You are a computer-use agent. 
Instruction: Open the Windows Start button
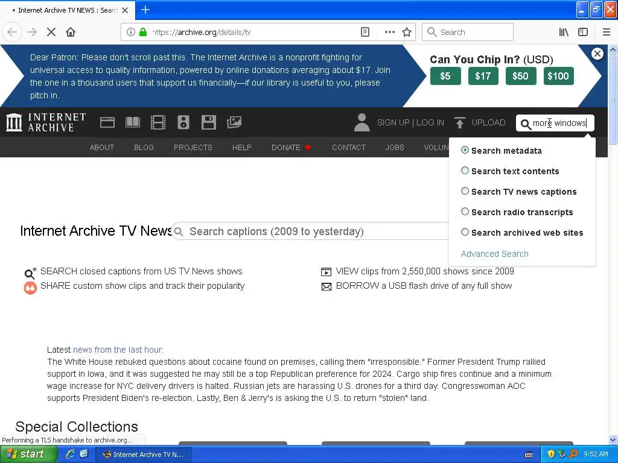[x=28, y=455]
